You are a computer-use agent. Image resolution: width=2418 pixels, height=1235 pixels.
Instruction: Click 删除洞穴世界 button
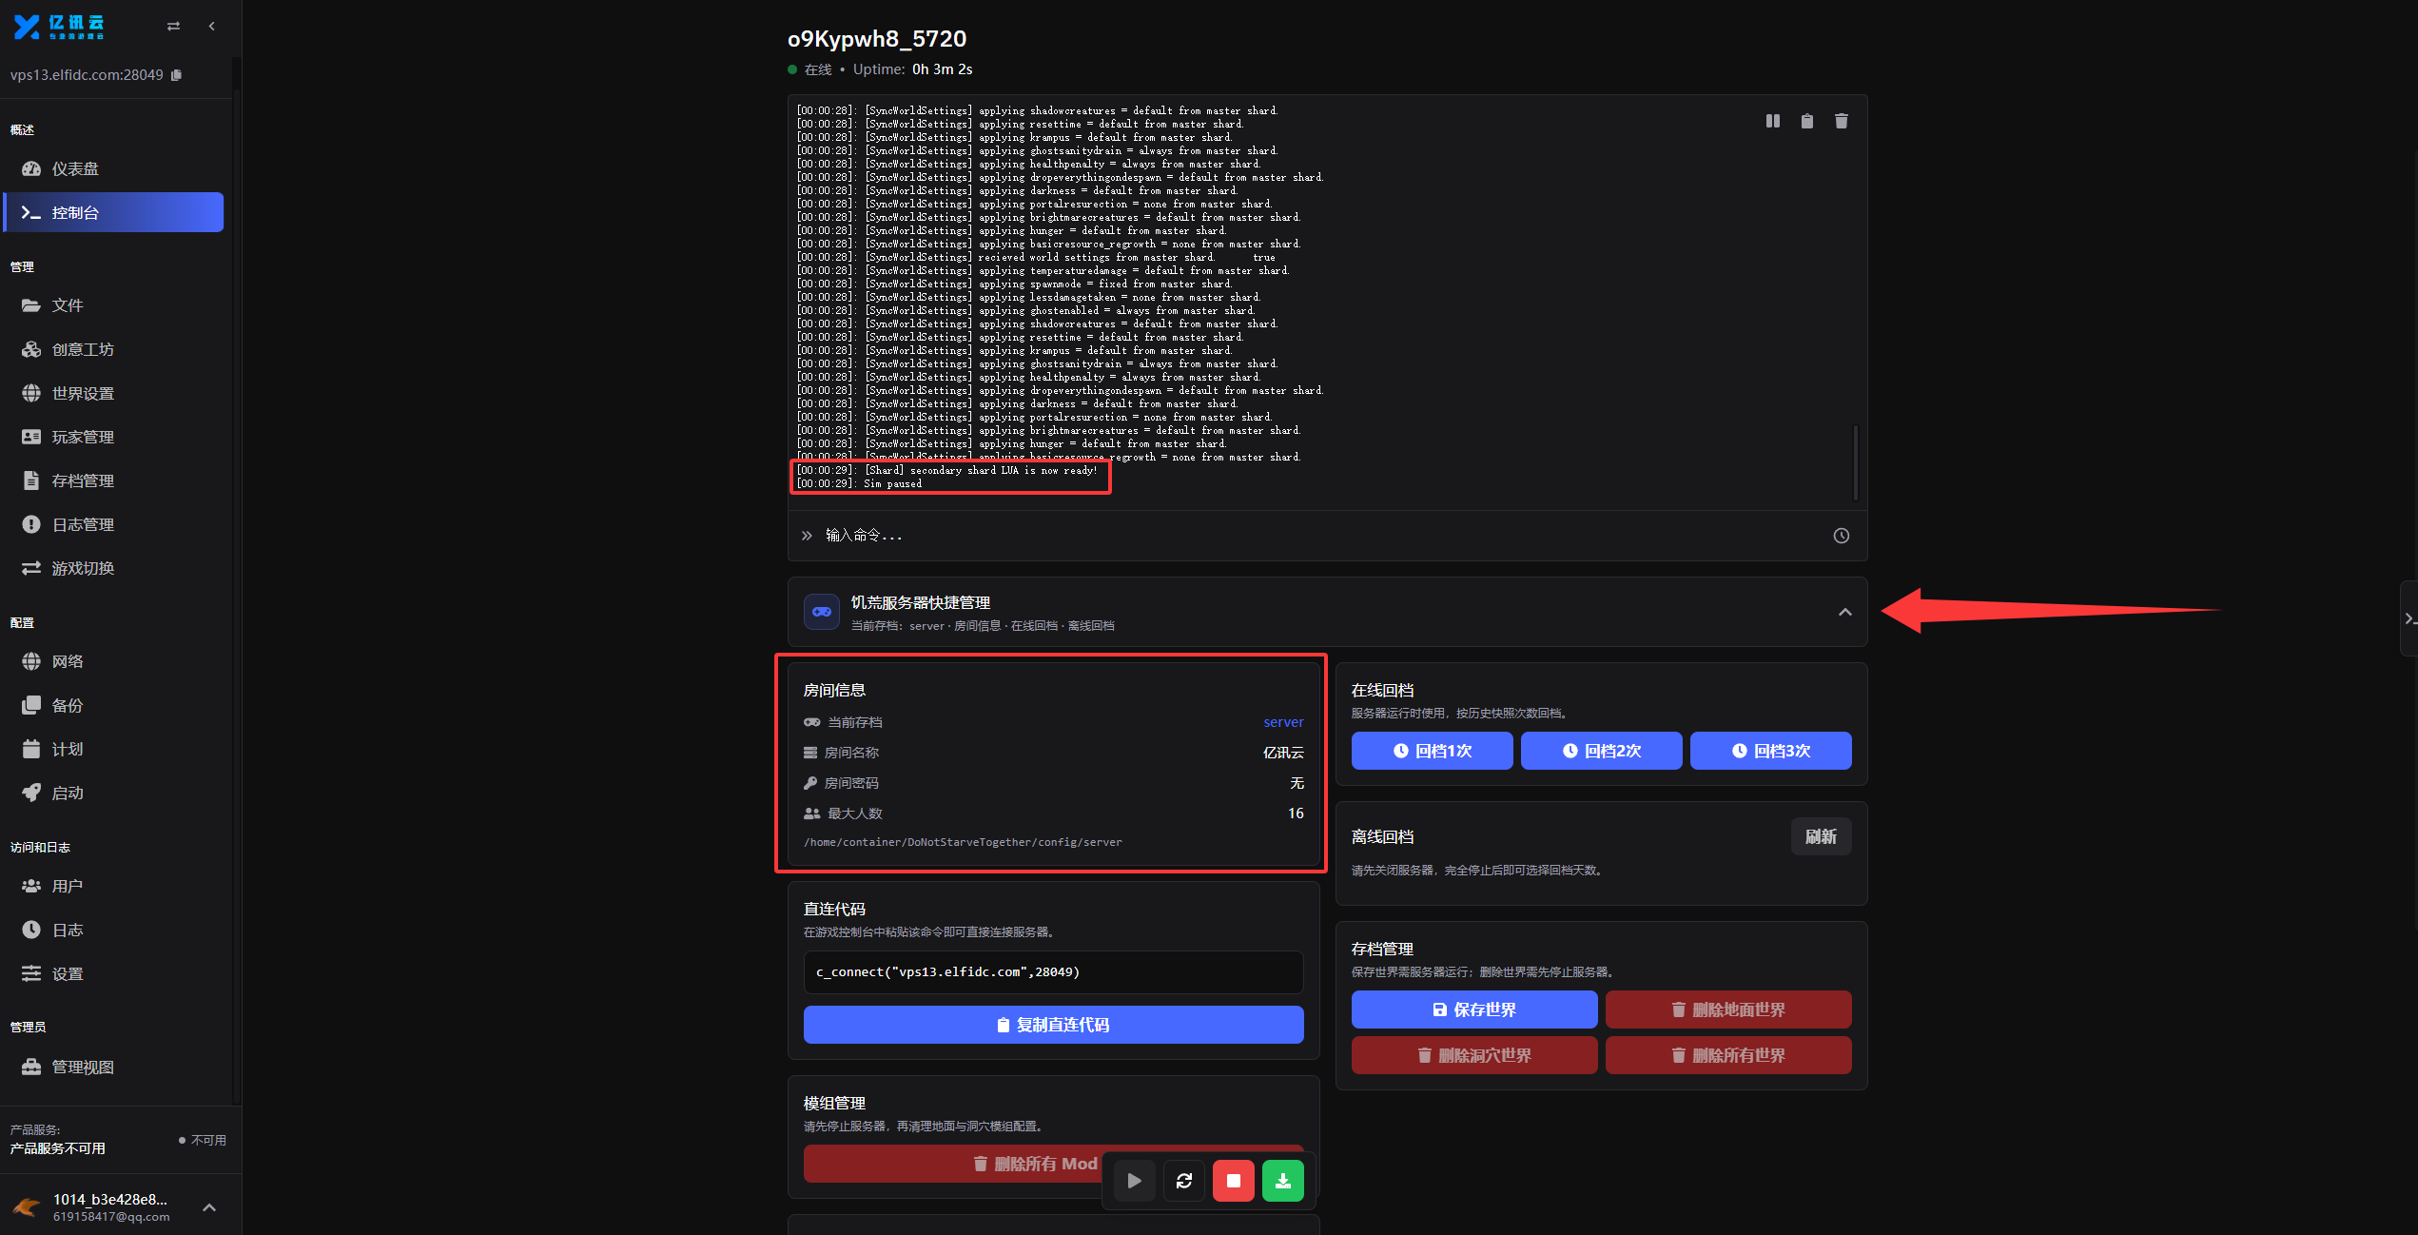pyautogui.click(x=1474, y=1055)
